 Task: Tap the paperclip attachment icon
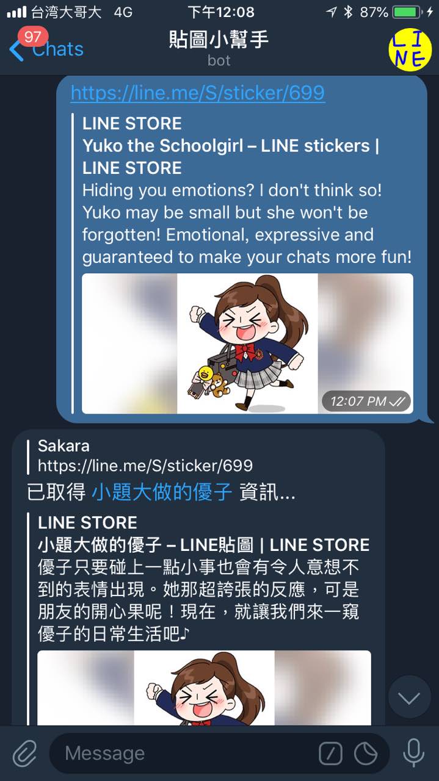pos(25,754)
